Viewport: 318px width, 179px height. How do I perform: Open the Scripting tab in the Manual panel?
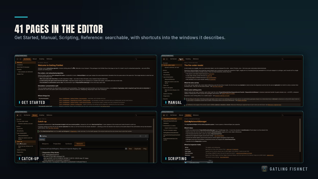pyautogui.click(x=188, y=59)
